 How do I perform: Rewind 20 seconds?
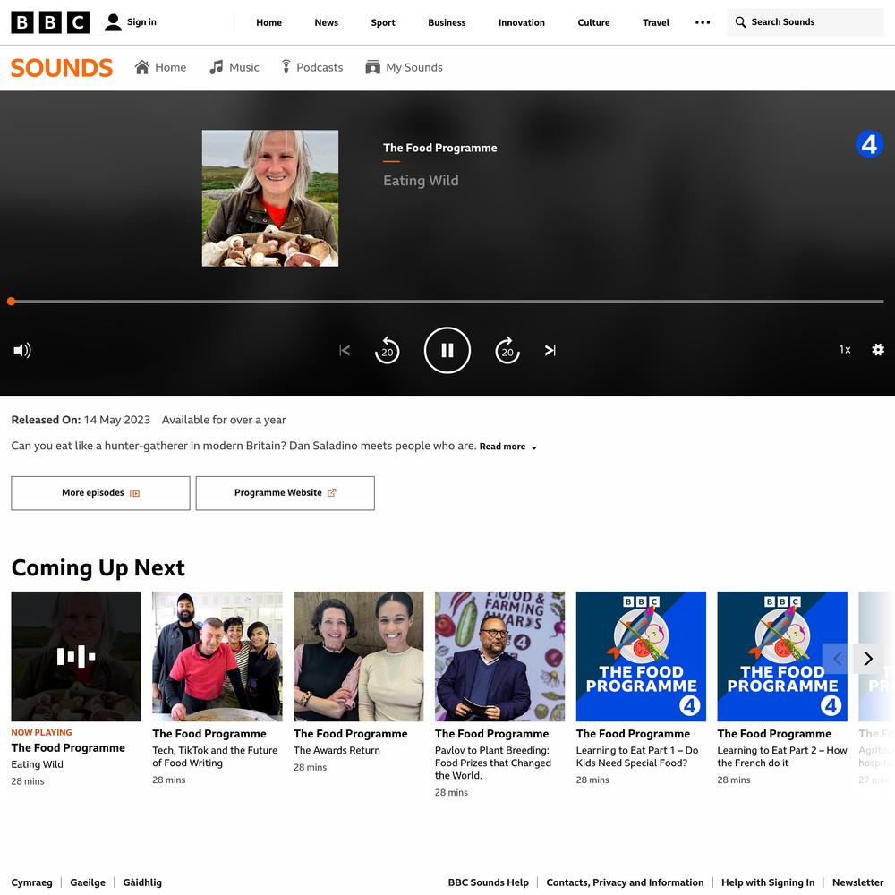387,350
